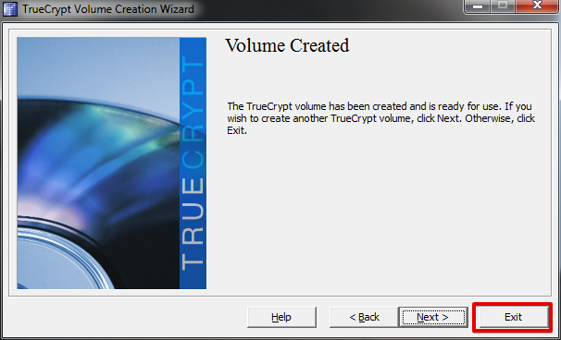This screenshot has height=340, width=561.
Task: Click the Volume Created heading
Action: click(287, 45)
